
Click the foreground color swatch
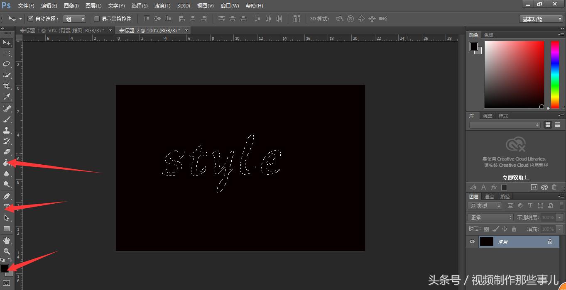click(x=6, y=268)
